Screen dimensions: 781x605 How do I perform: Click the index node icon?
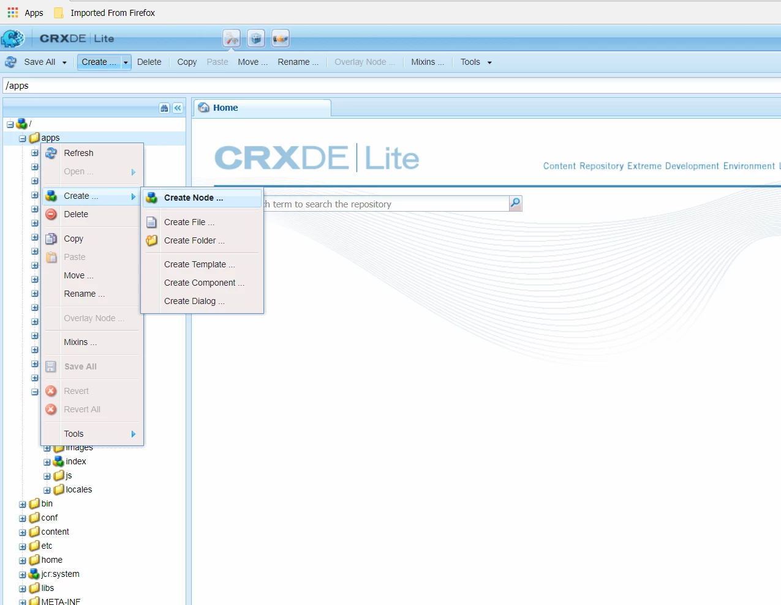(x=59, y=461)
